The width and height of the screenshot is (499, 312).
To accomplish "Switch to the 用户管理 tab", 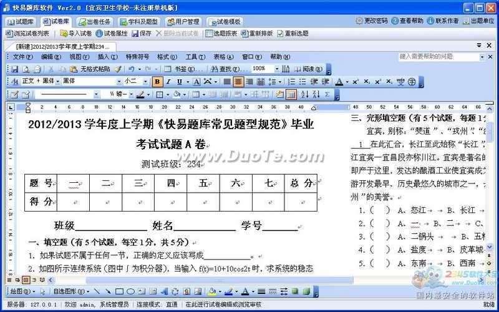I will pos(183,22).
